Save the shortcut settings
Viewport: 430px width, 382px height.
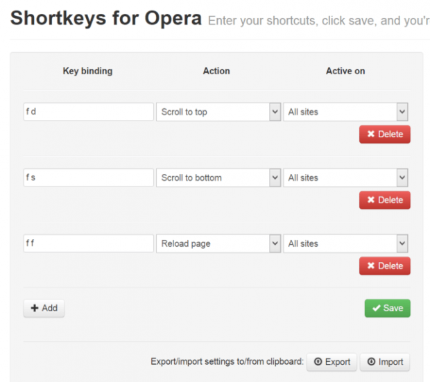click(x=387, y=309)
